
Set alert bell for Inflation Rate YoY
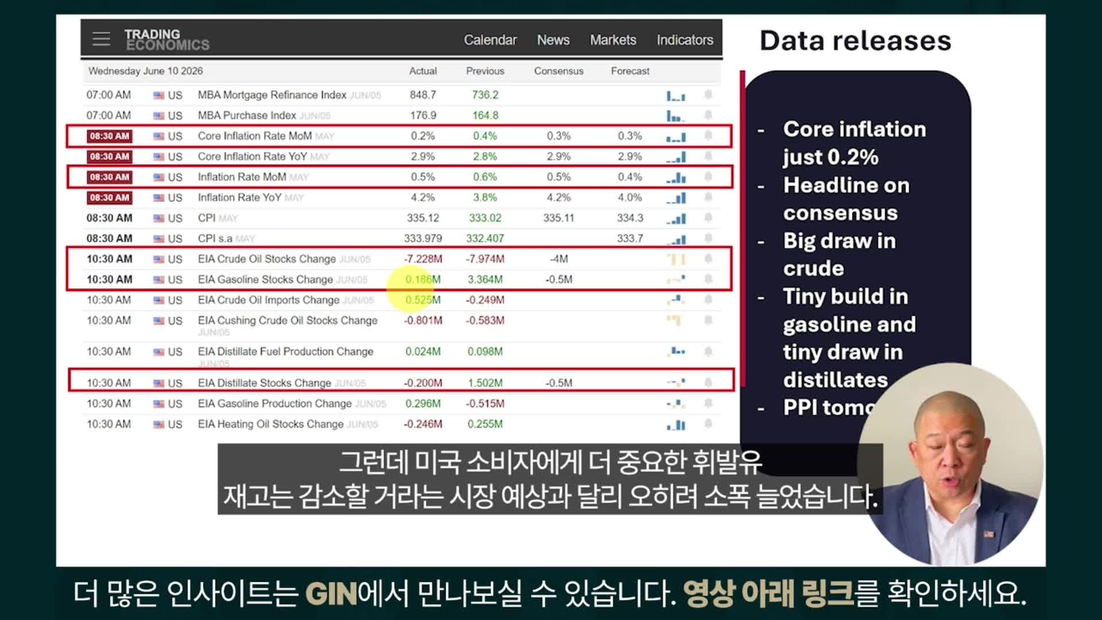click(x=708, y=197)
